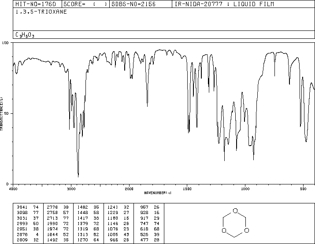Click the WAVENUMBER x-axis title
315x244 pixels.
158,193
